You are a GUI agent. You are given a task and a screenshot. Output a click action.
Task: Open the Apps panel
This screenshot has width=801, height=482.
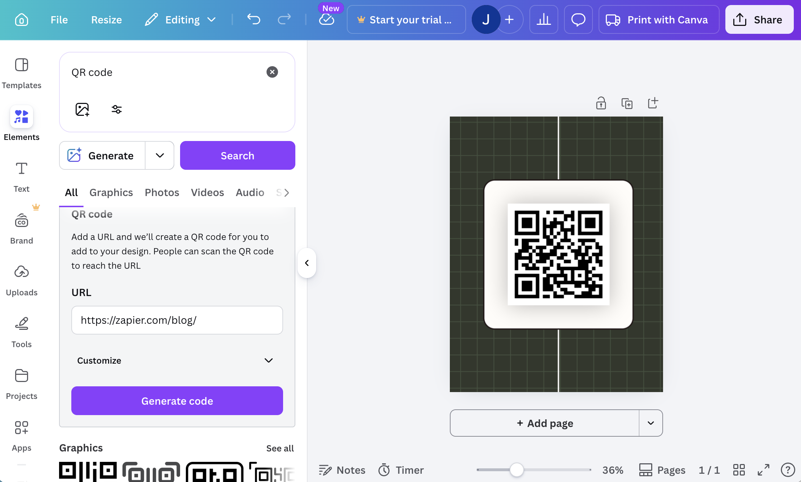coord(21,435)
